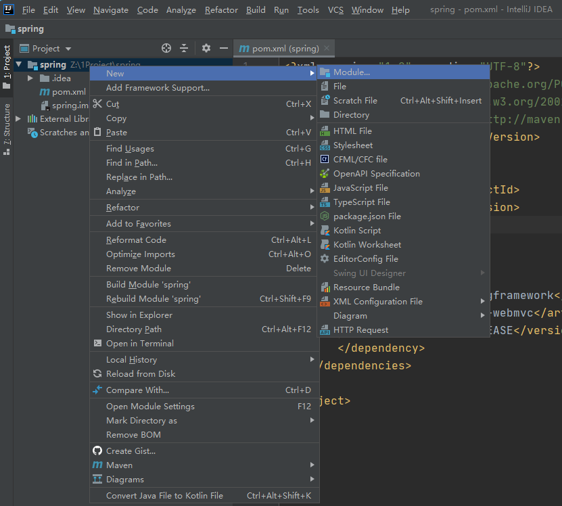Open the VCS menu
This screenshot has width=562, height=506.
335,10
